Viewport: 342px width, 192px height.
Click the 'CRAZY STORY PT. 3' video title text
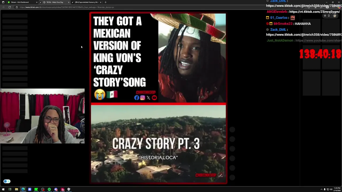point(156,144)
